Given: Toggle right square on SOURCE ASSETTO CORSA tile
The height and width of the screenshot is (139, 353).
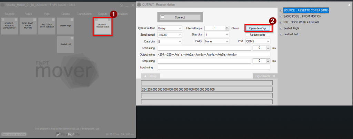Looking at the screenshot, I should 16,20.
